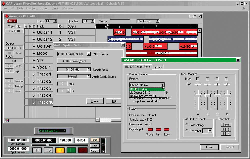Switch to the System tab

pyautogui.click(x=158, y=67)
